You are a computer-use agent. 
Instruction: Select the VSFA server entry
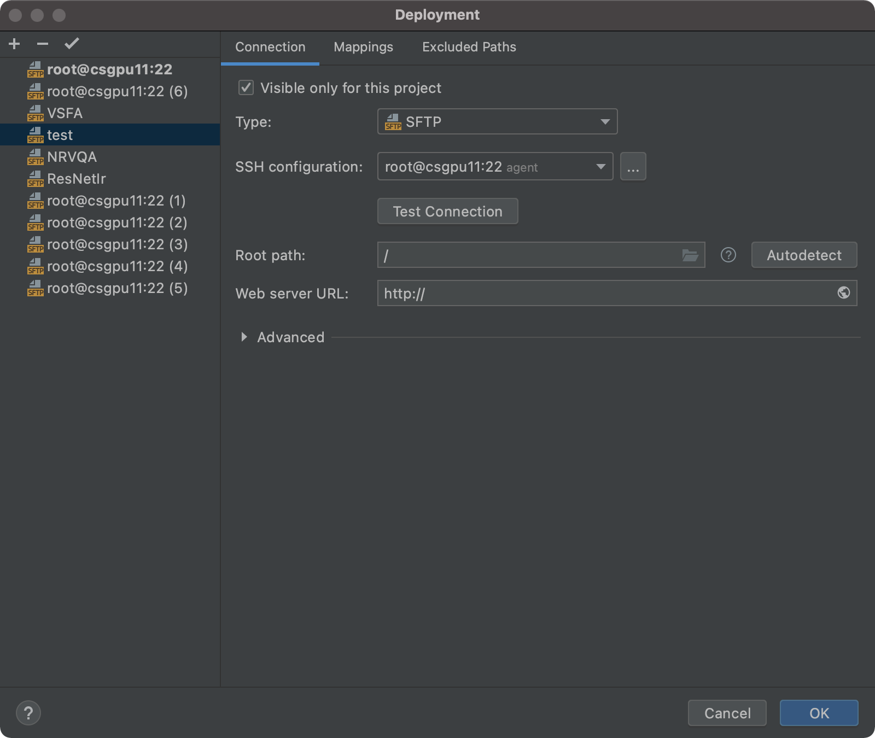[110, 113]
